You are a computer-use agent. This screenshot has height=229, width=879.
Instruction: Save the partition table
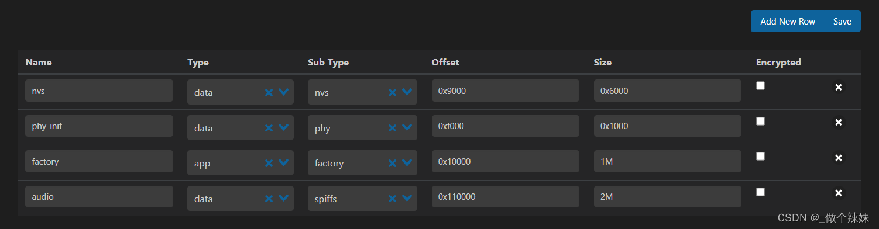[x=842, y=21]
